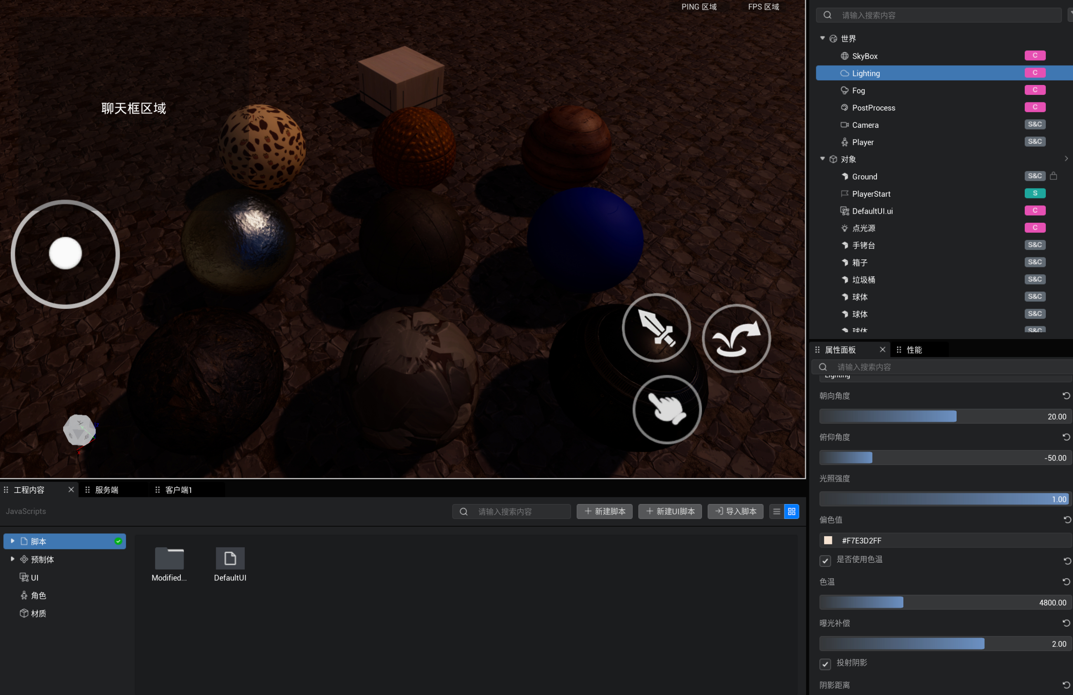Tap the hand interact button in viewport
The height and width of the screenshot is (695, 1073).
[667, 409]
